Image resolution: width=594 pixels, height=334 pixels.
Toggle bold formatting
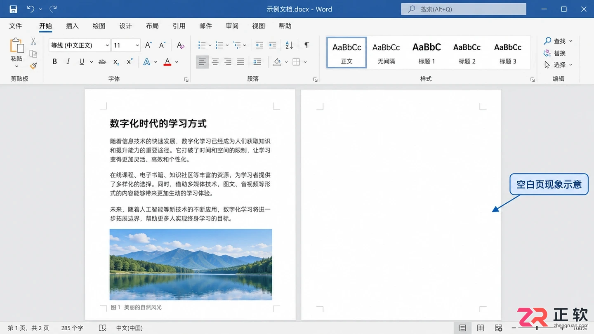(54, 62)
